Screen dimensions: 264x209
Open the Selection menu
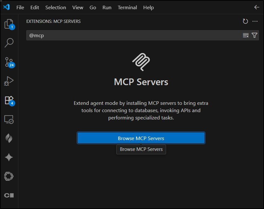56,7
